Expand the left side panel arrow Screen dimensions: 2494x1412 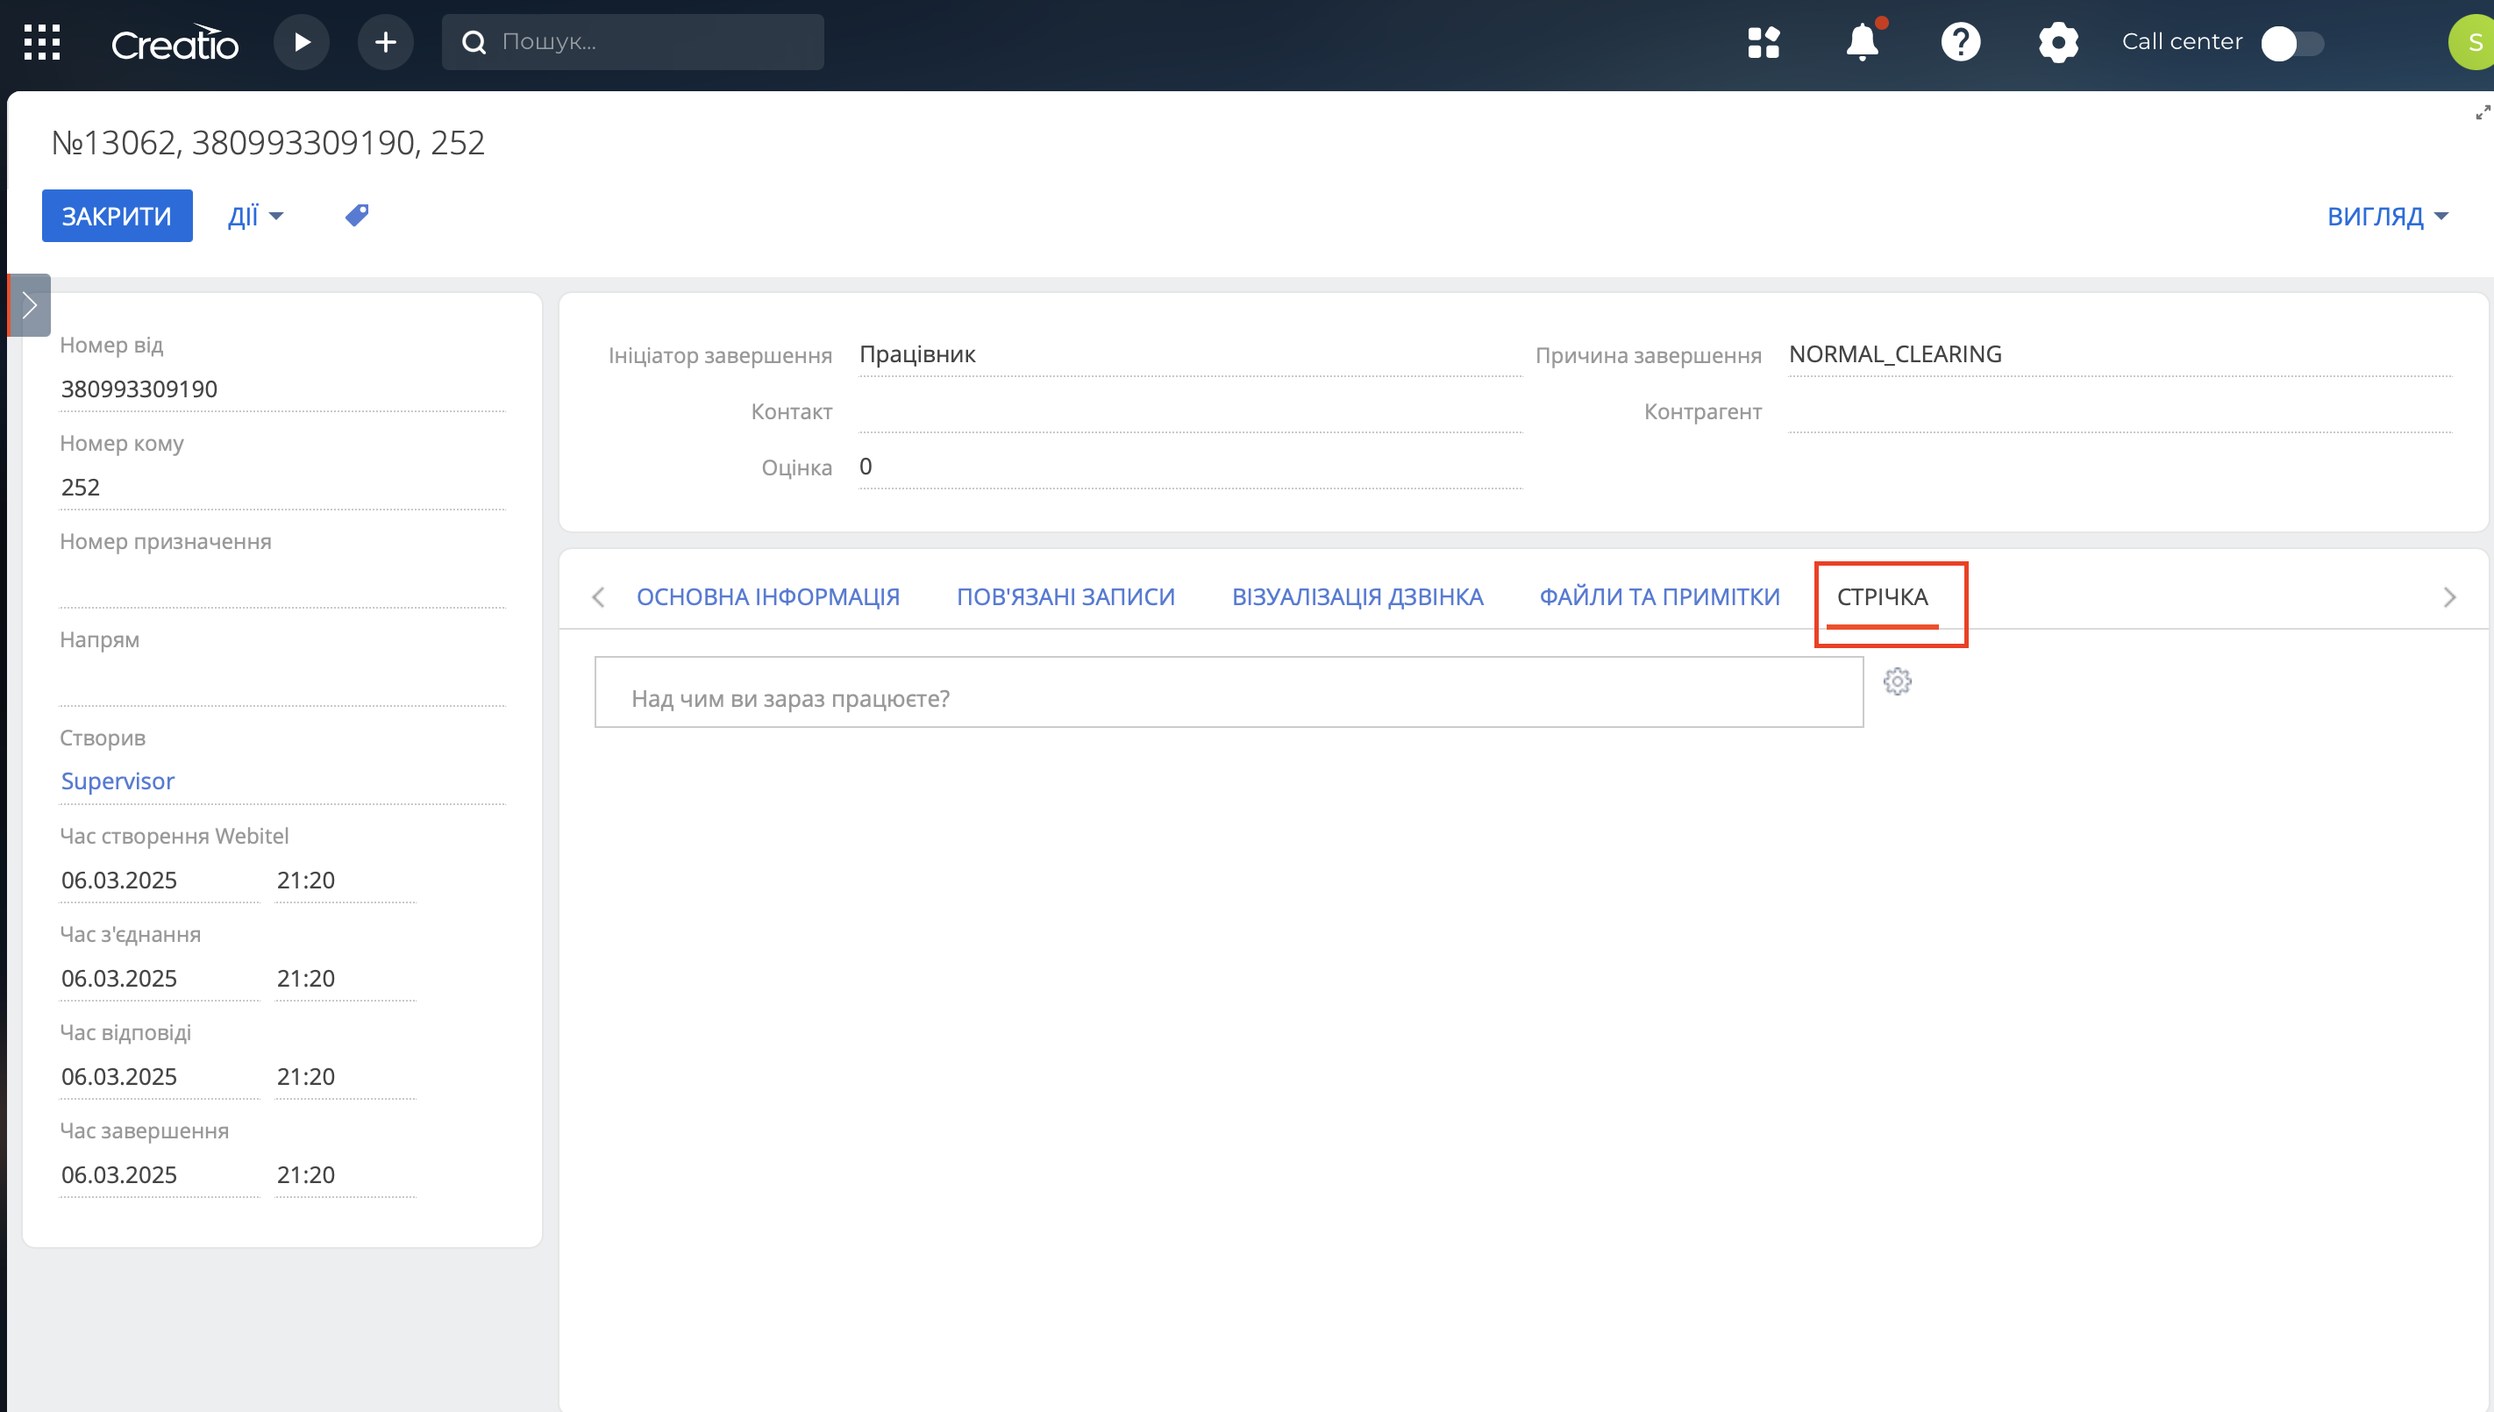pos(29,305)
